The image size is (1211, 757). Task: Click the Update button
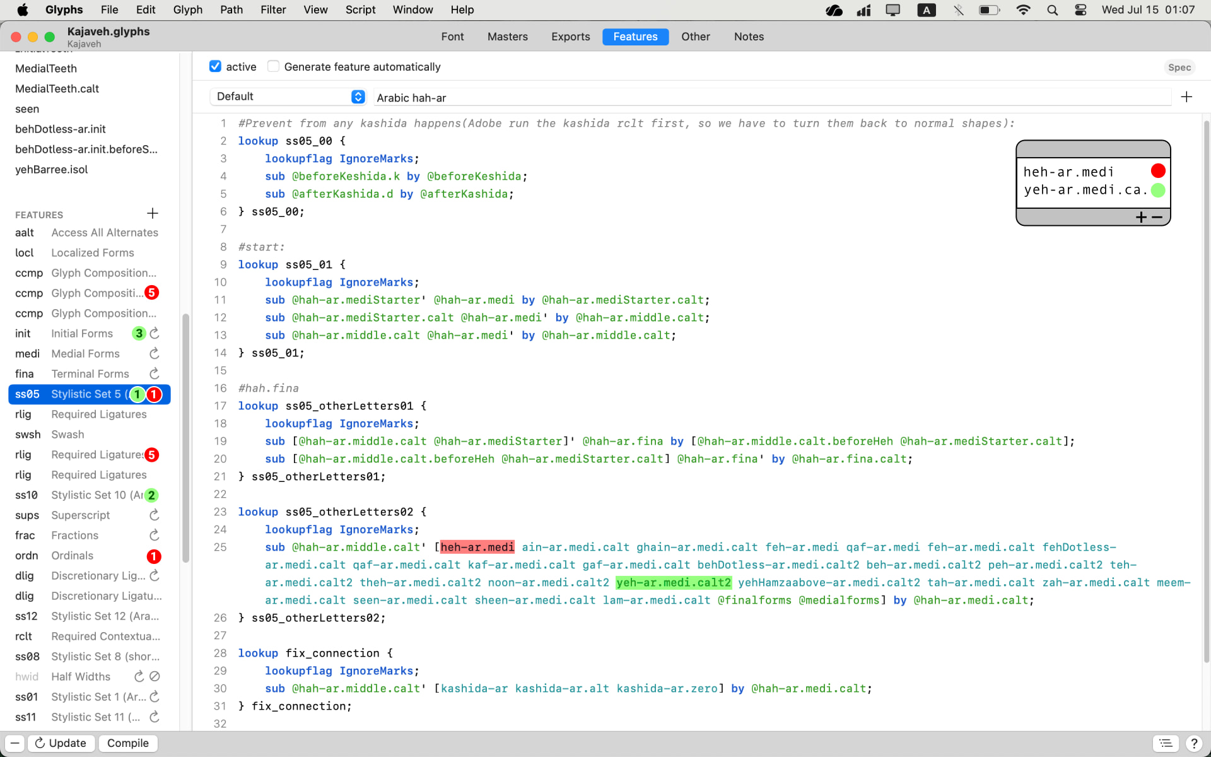click(61, 743)
